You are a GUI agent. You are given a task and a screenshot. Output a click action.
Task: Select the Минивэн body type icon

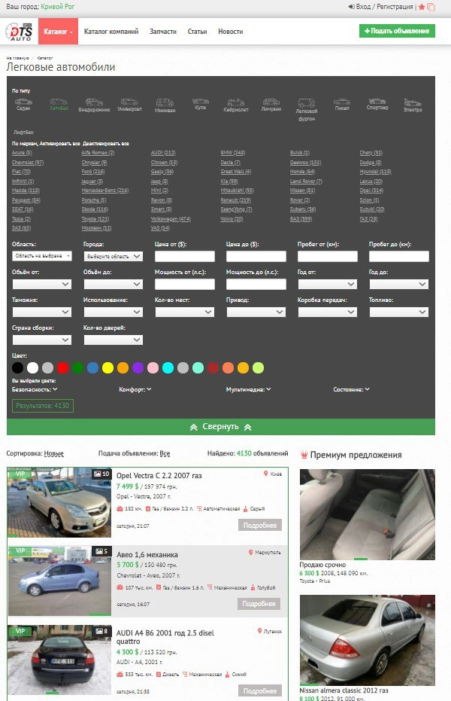tap(165, 103)
